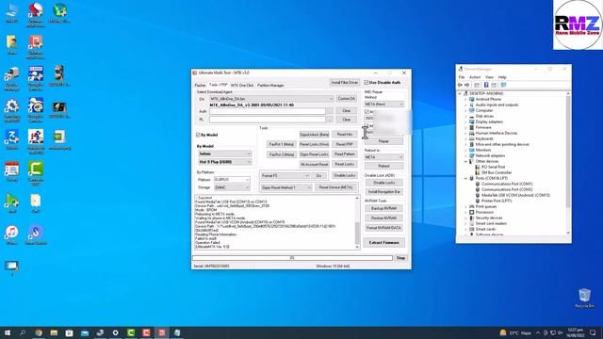Open the File menu in Device Manager
Screen dimensions: 603x339
[462, 77]
